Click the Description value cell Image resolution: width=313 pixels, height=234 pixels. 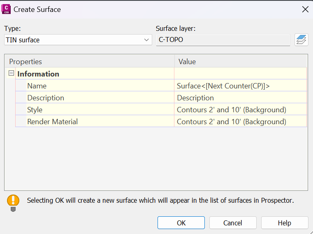pyautogui.click(x=240, y=98)
